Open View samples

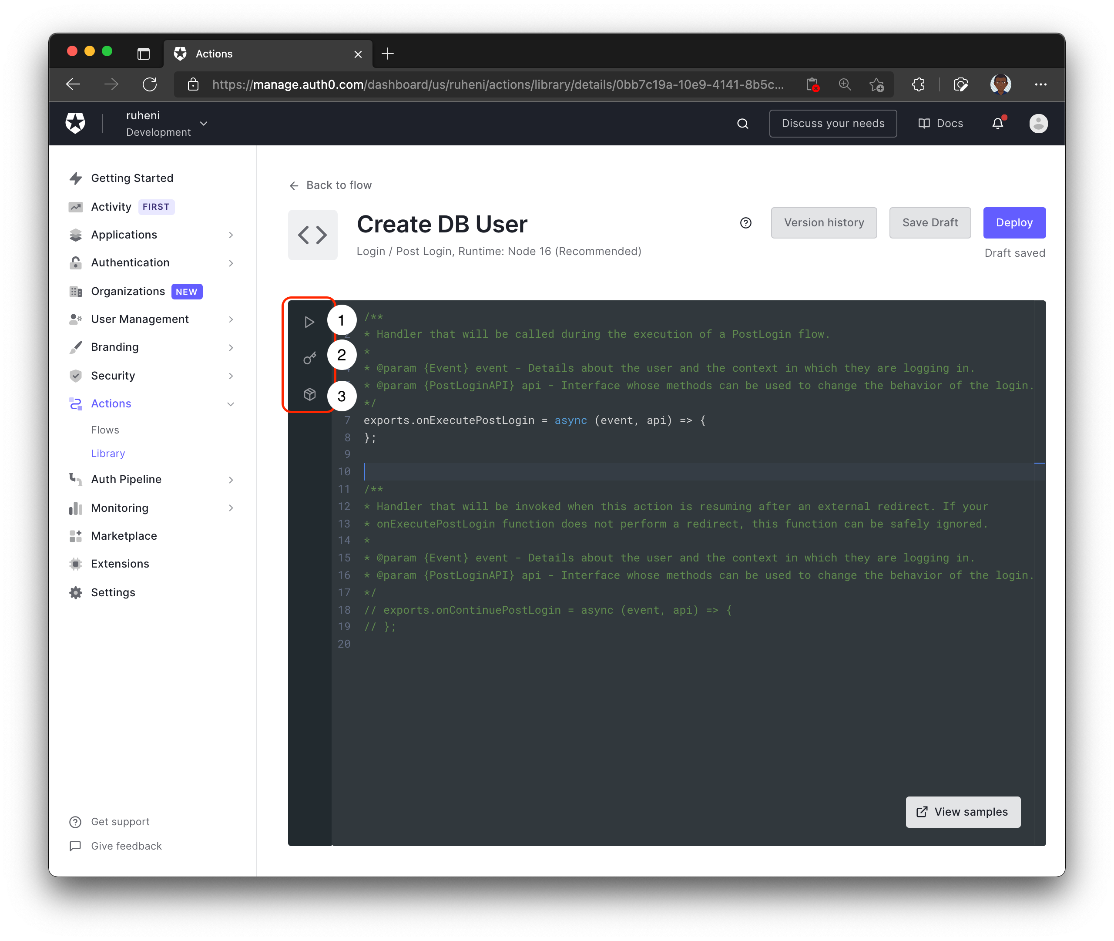962,812
